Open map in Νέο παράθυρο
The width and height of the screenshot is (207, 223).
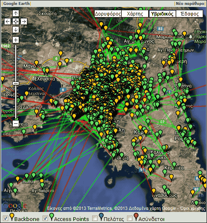pos(190,3)
